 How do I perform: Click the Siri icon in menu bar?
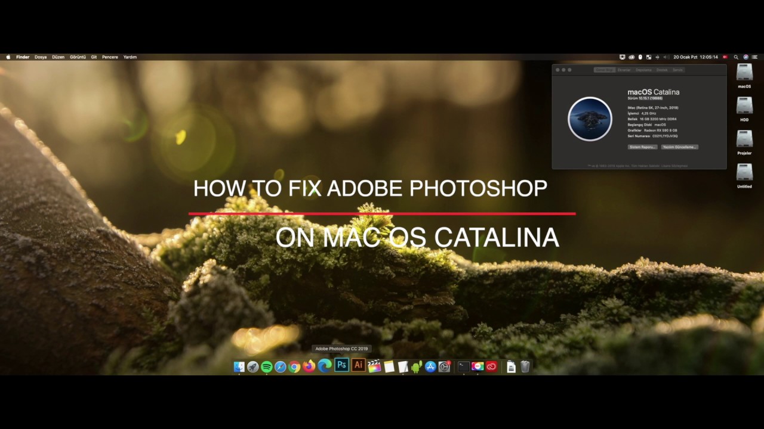pyautogui.click(x=745, y=57)
